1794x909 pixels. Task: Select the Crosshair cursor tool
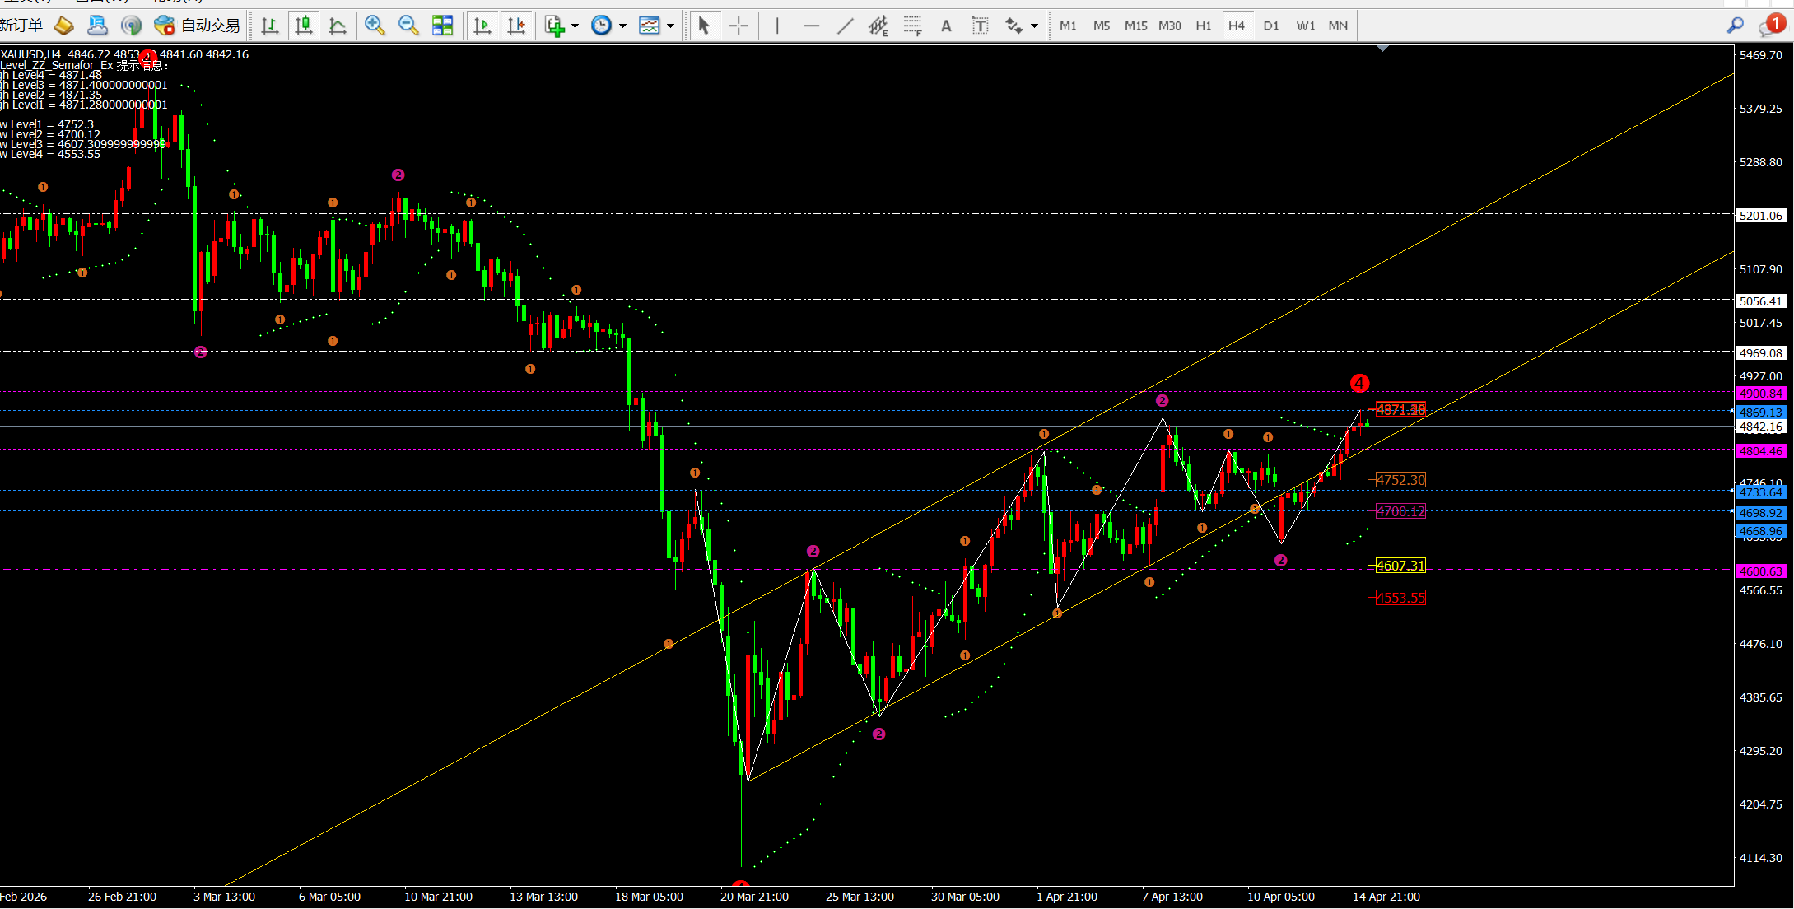click(x=739, y=26)
